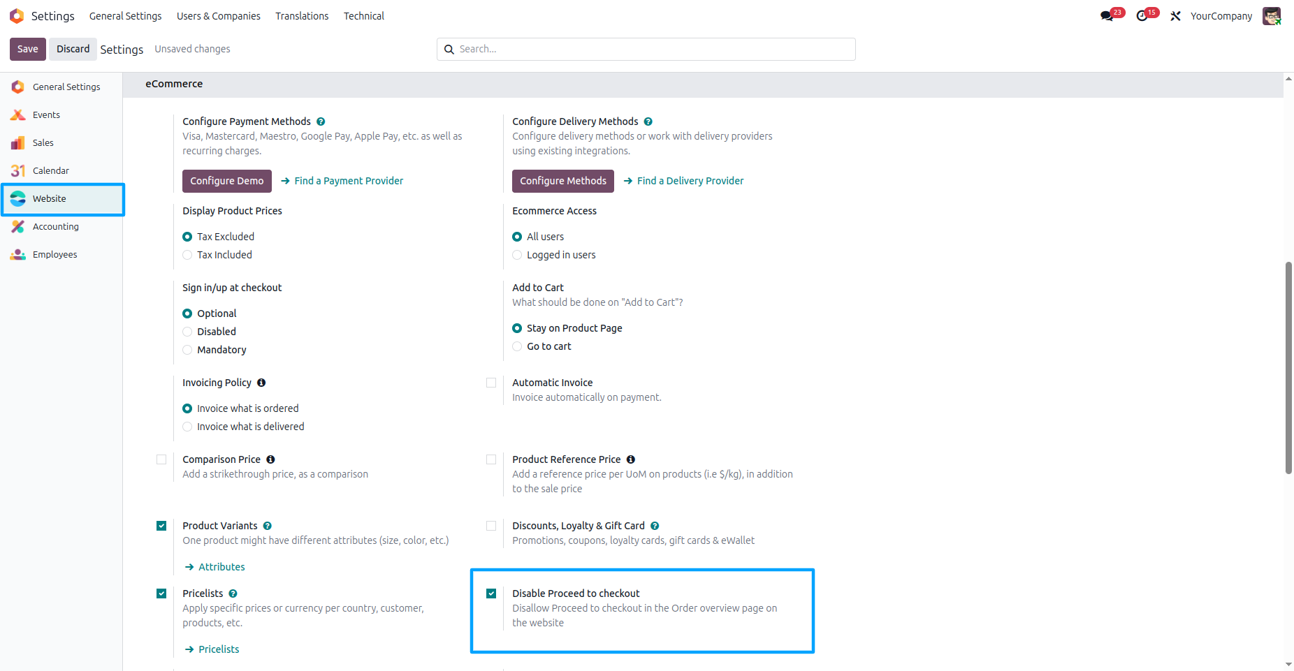Image resolution: width=1294 pixels, height=671 pixels.
Task: Open the Users & Companies menu
Action: click(218, 15)
